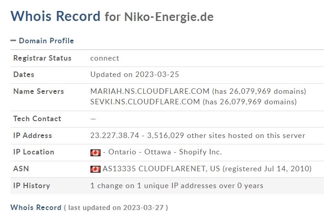324x215 pixels.
Task: Open SEVKI.NS.CLOUDFLARE.COM name server link
Action: coord(145,102)
